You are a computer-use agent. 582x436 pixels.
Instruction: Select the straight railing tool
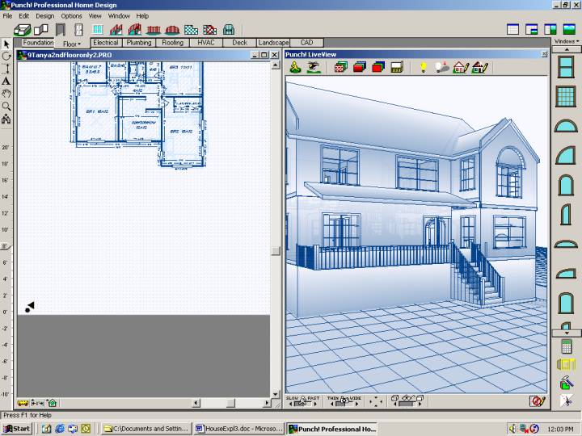154,30
